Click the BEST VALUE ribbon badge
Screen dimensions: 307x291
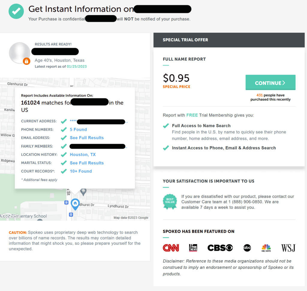(170, 202)
